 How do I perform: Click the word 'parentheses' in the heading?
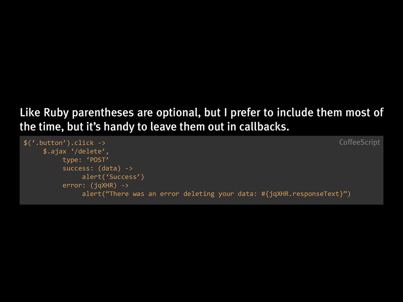pos(103,113)
